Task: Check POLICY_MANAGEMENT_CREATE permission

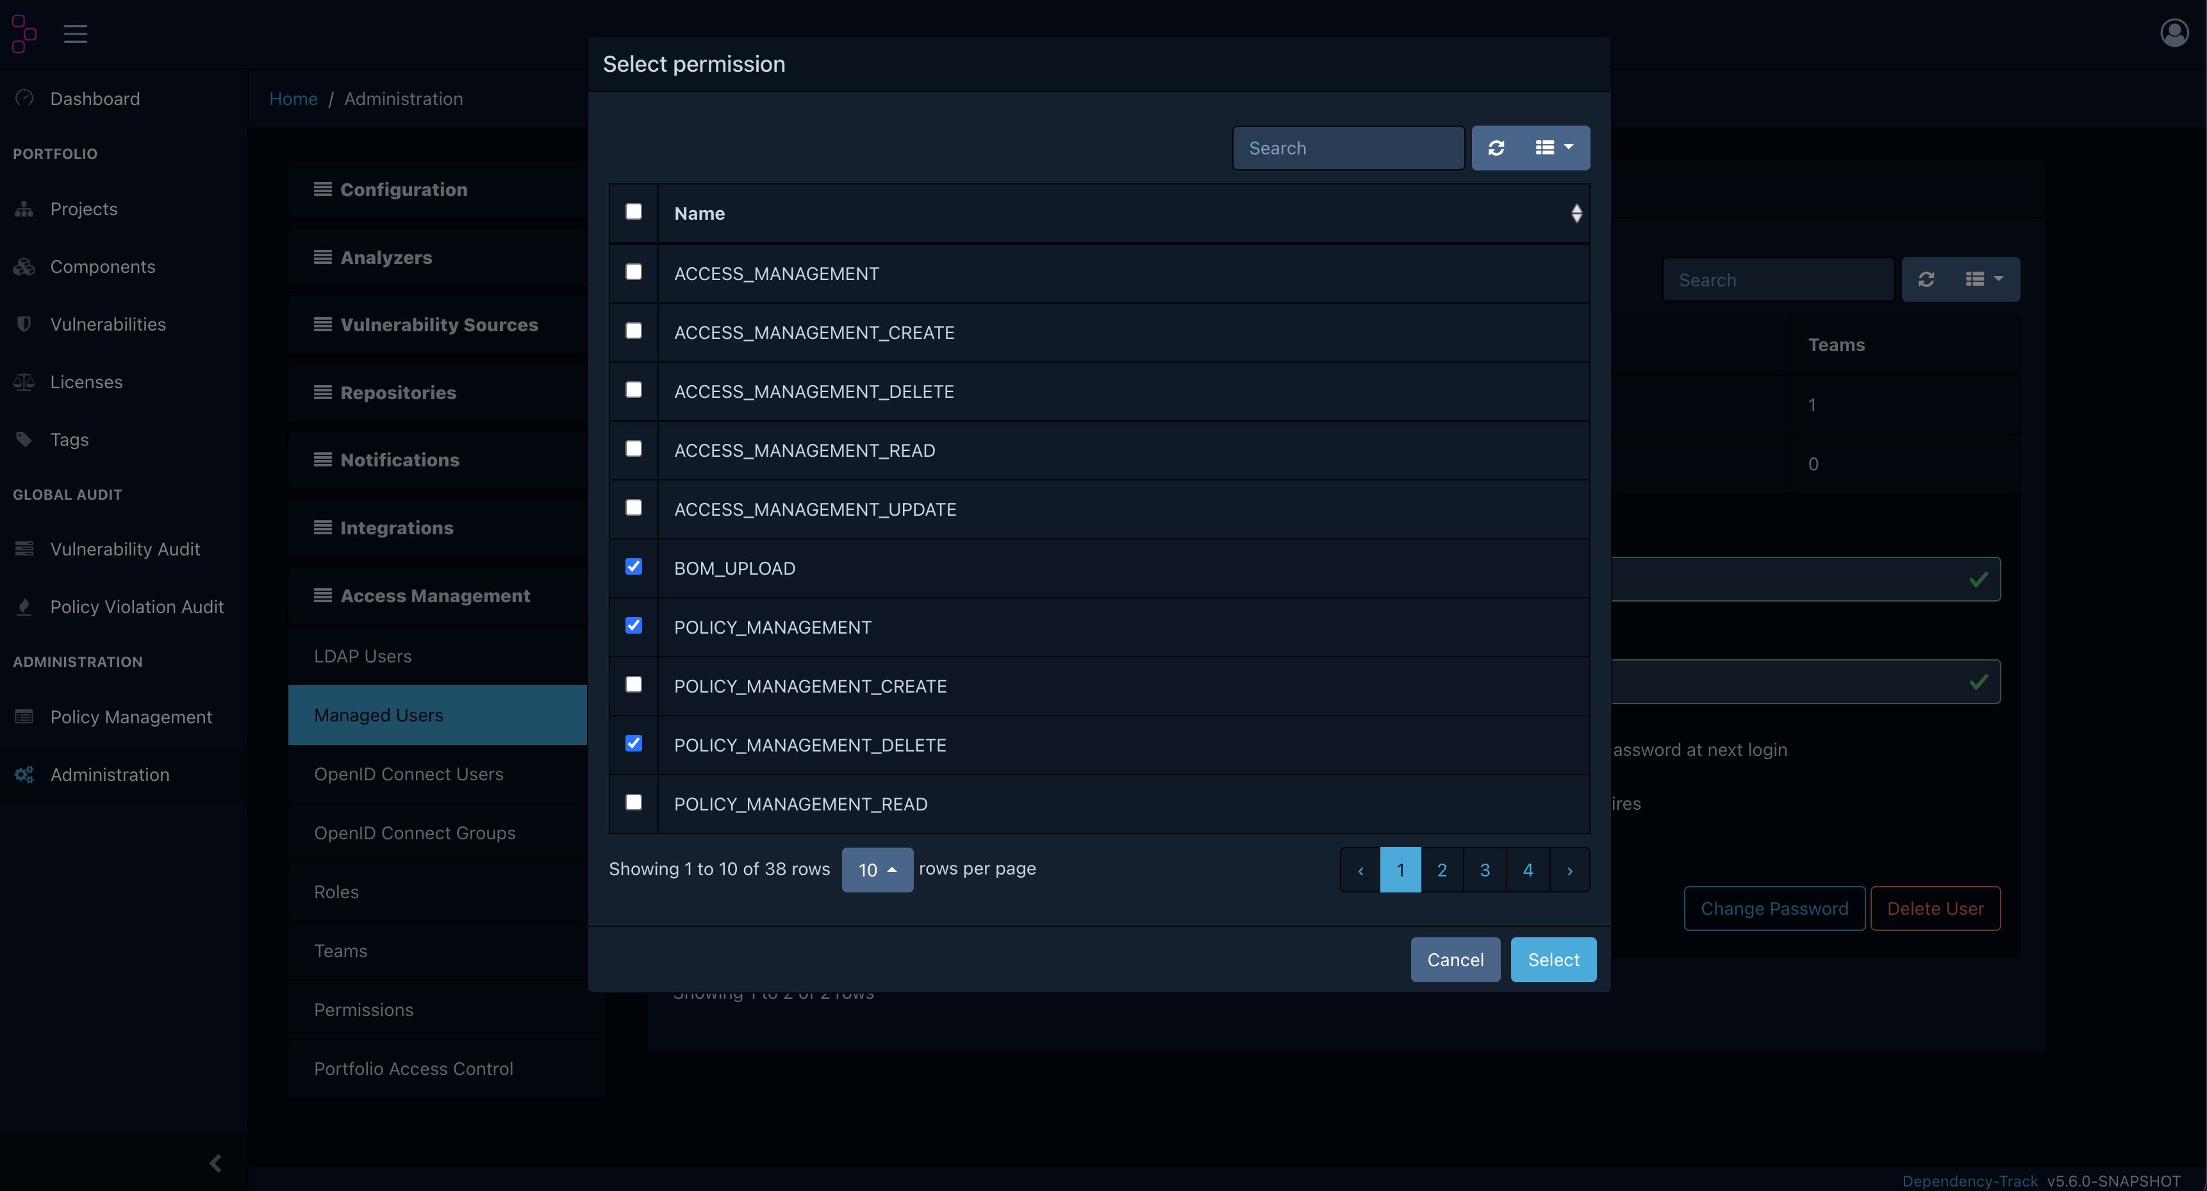Action: 633,685
